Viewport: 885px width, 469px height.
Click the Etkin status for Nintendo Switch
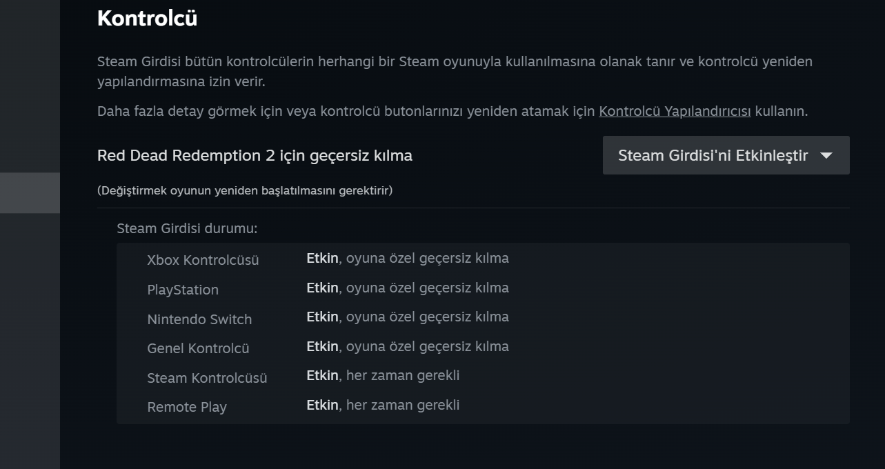tap(322, 317)
